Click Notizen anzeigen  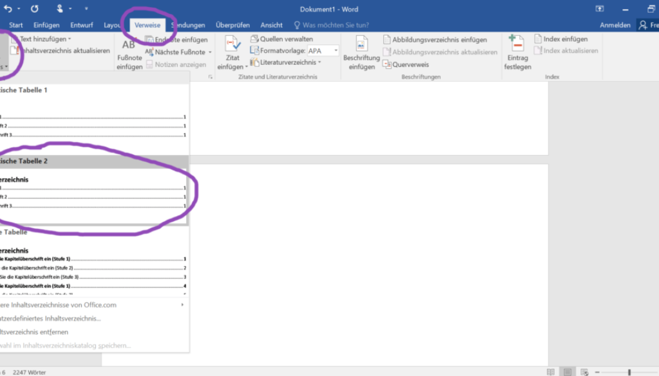(x=176, y=65)
